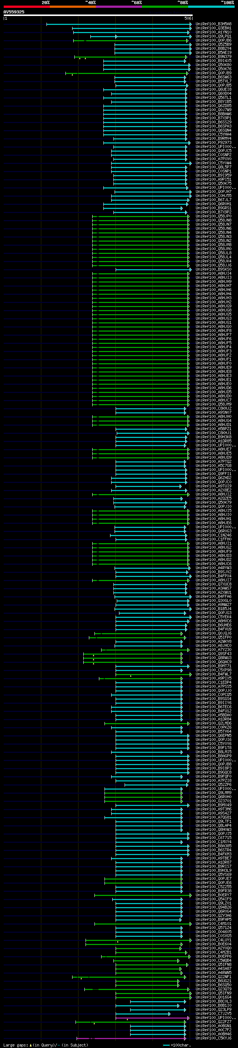The width and height of the screenshot is (238, 1048).
Task: Click the green ~80% identity legend segment
Action: point(165,7)
